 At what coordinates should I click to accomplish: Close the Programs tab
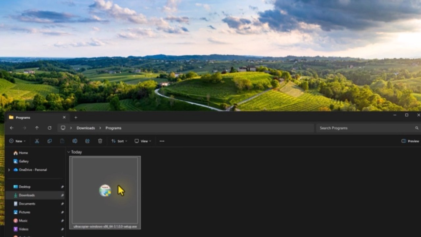coord(64,118)
